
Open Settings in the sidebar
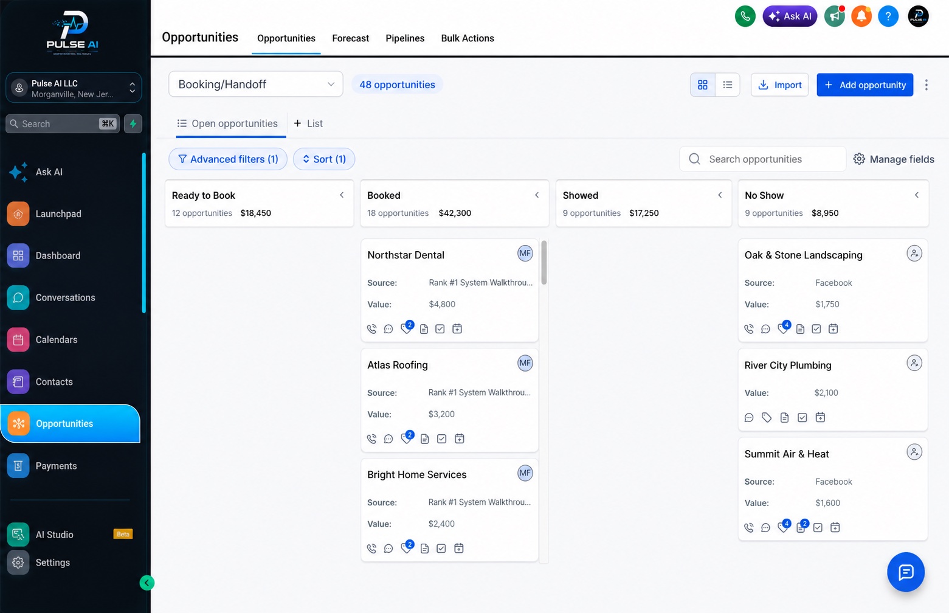[x=52, y=563]
